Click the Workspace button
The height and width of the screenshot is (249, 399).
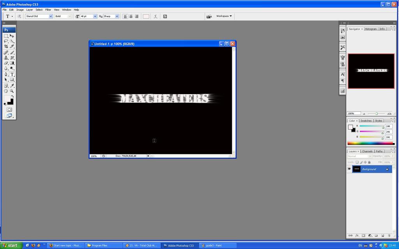224,16
